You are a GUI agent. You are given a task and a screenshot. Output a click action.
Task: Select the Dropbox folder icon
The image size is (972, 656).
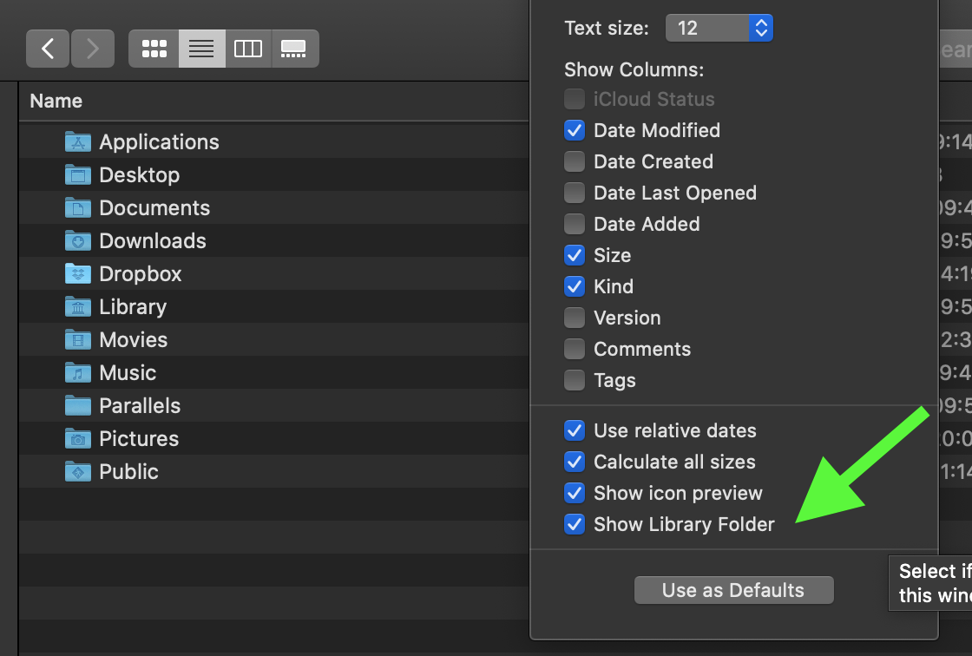tap(78, 273)
